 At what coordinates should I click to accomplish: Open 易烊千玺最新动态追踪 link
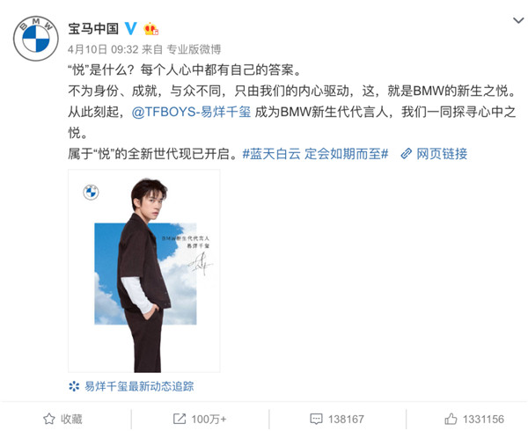click(x=139, y=386)
